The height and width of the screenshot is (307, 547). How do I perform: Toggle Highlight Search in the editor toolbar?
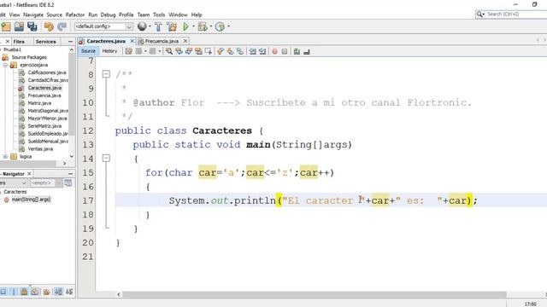(x=198, y=51)
